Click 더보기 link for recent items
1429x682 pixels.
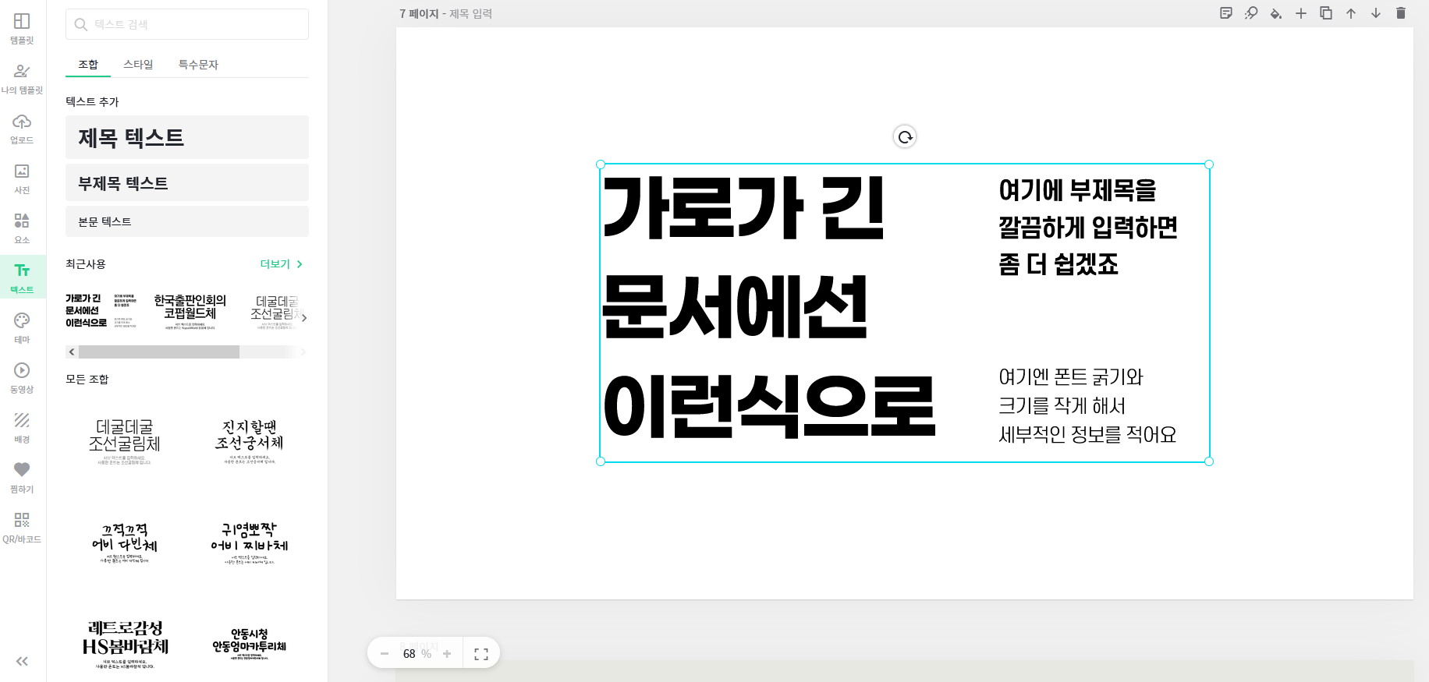click(281, 264)
